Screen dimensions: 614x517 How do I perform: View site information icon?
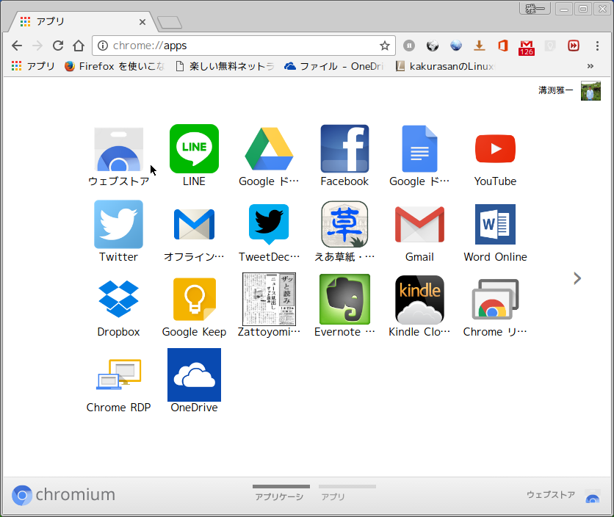click(x=103, y=46)
